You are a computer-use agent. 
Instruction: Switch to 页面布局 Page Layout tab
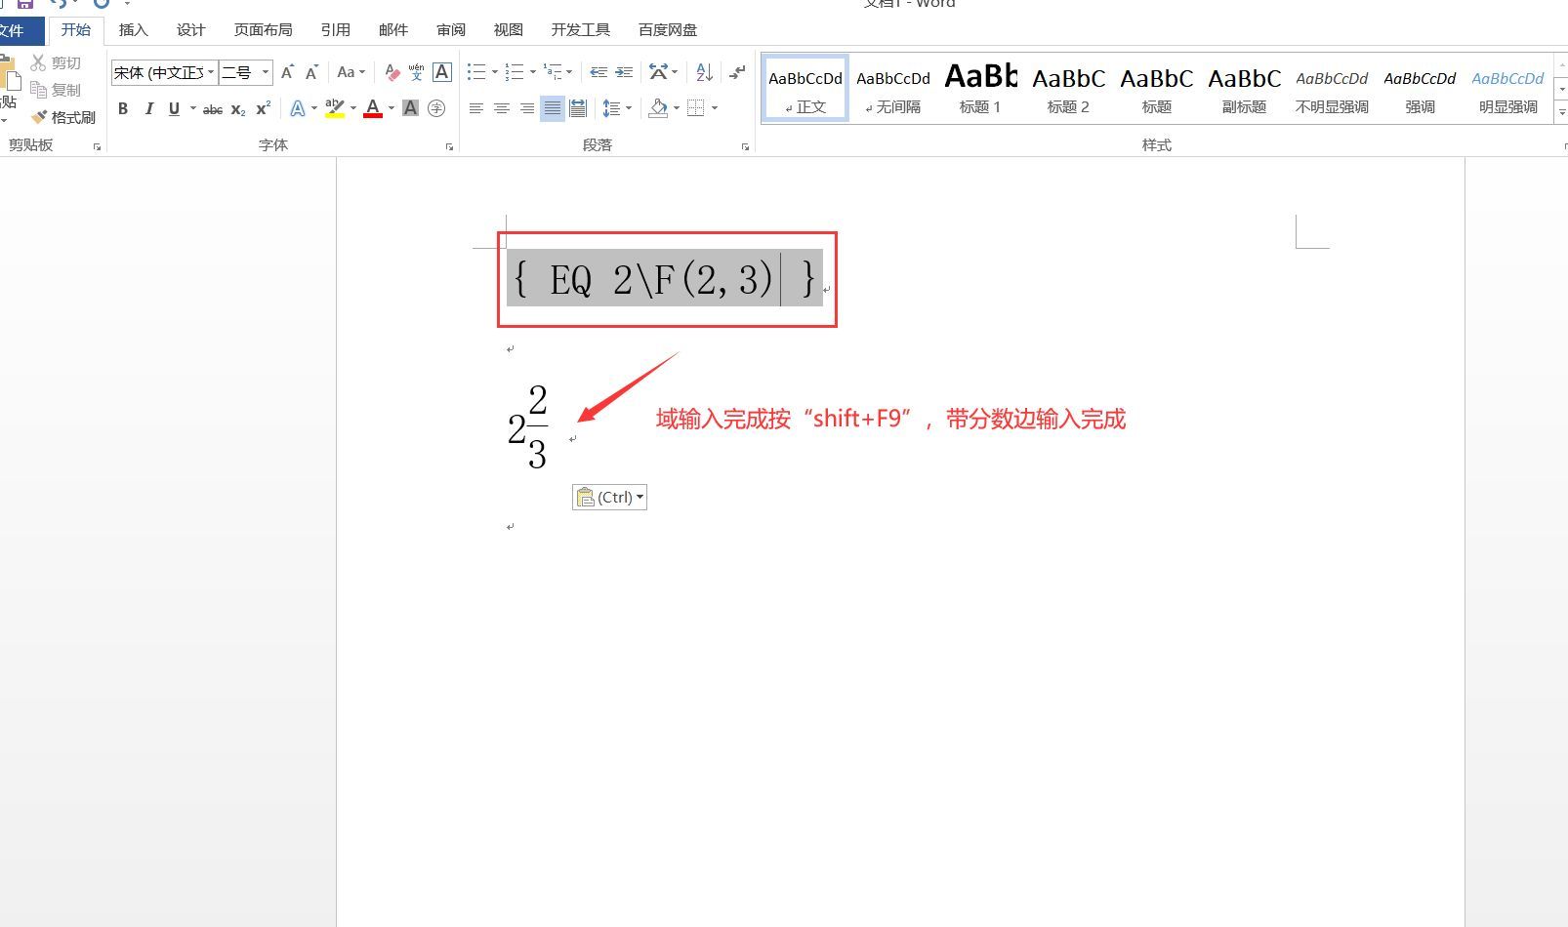pyautogui.click(x=263, y=30)
